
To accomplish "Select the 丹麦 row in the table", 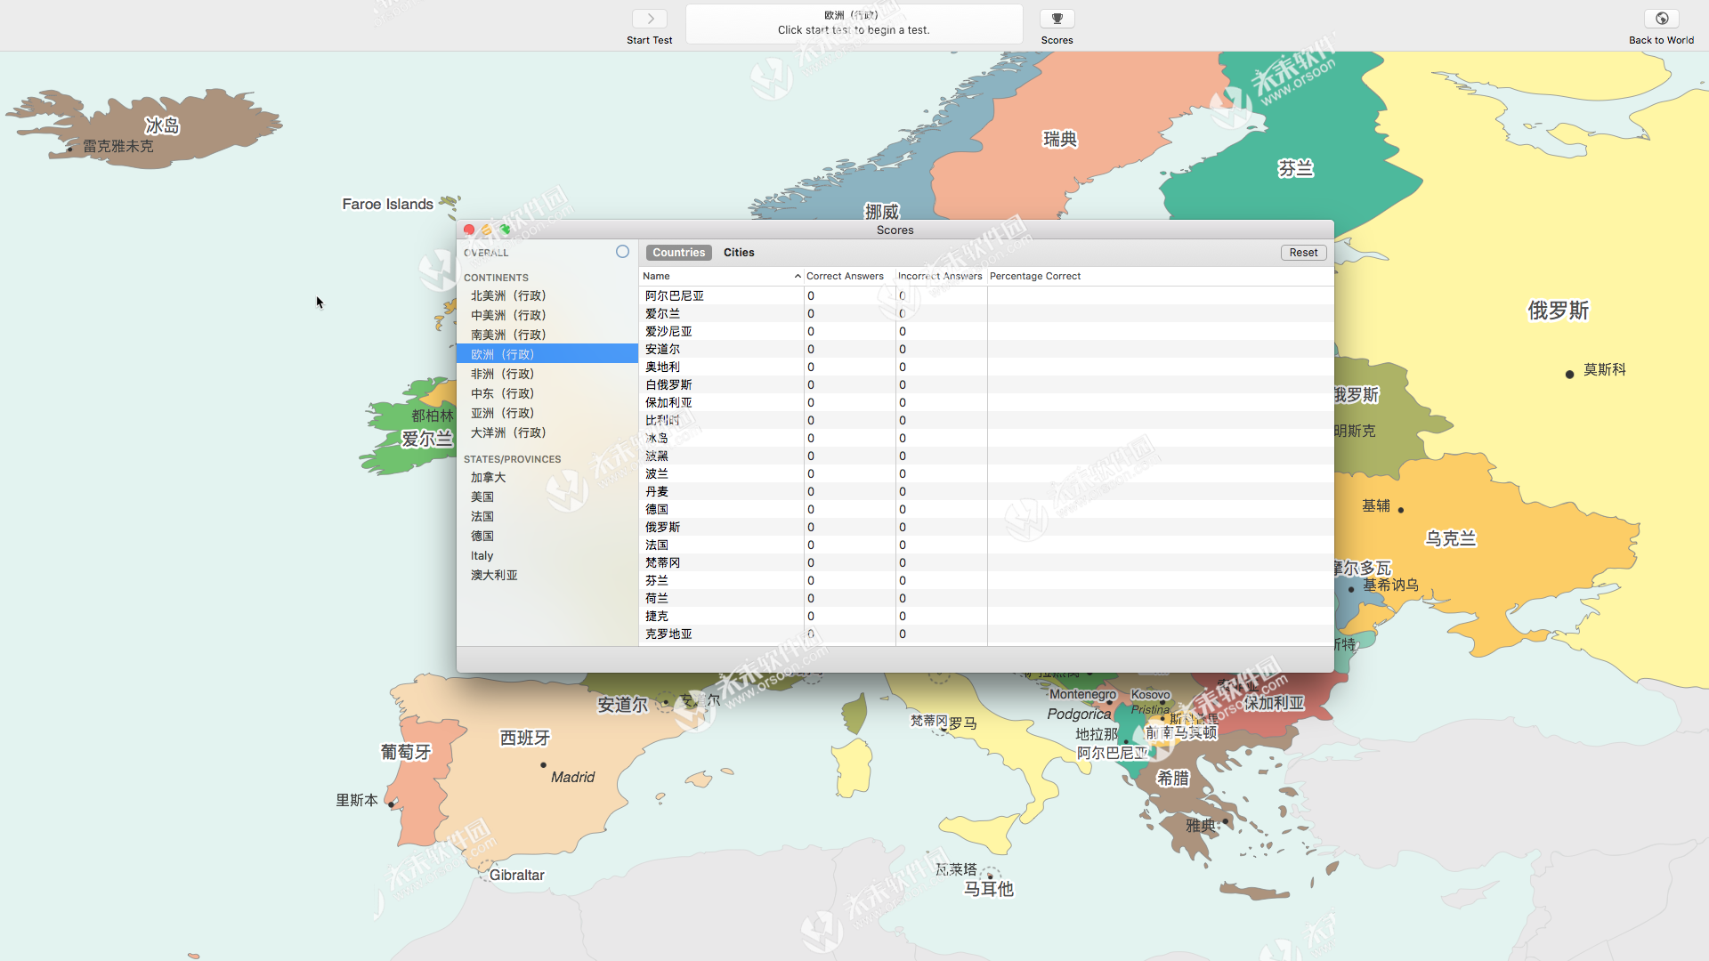I will (x=986, y=491).
